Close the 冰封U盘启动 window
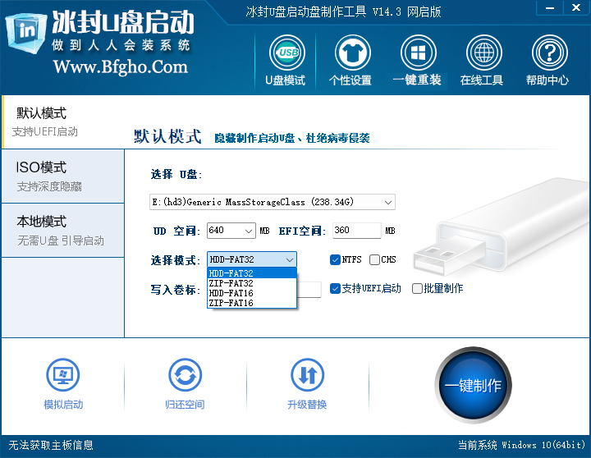 (x=576, y=7)
